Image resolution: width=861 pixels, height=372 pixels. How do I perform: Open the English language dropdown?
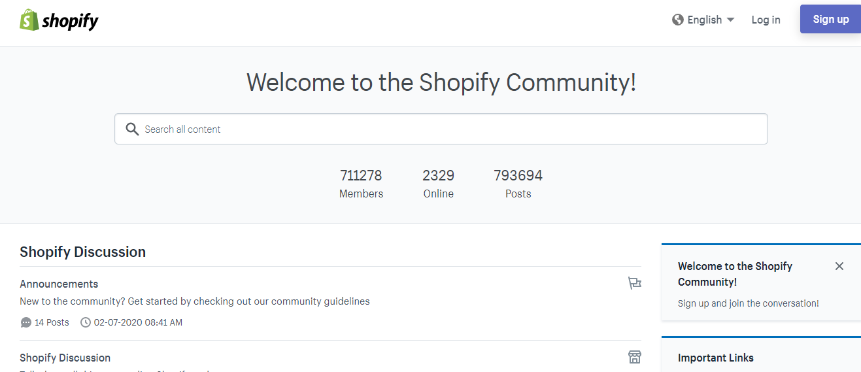[703, 20]
